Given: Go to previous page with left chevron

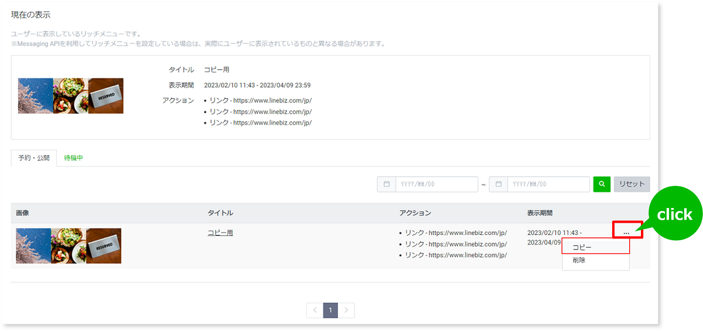Looking at the screenshot, I should [315, 310].
